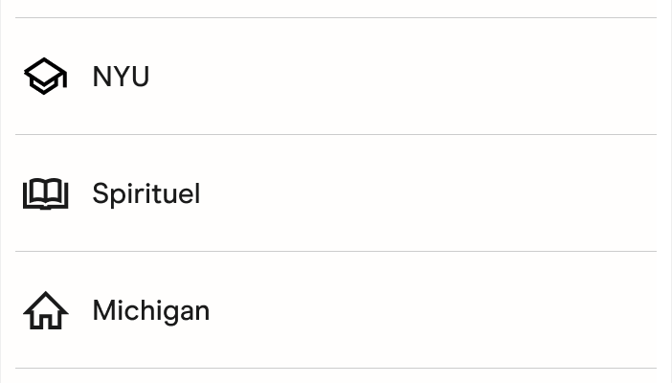Viewport: 672px width, 383px height.
Task: Choose the Michigan entry in the list
Action: point(335,310)
